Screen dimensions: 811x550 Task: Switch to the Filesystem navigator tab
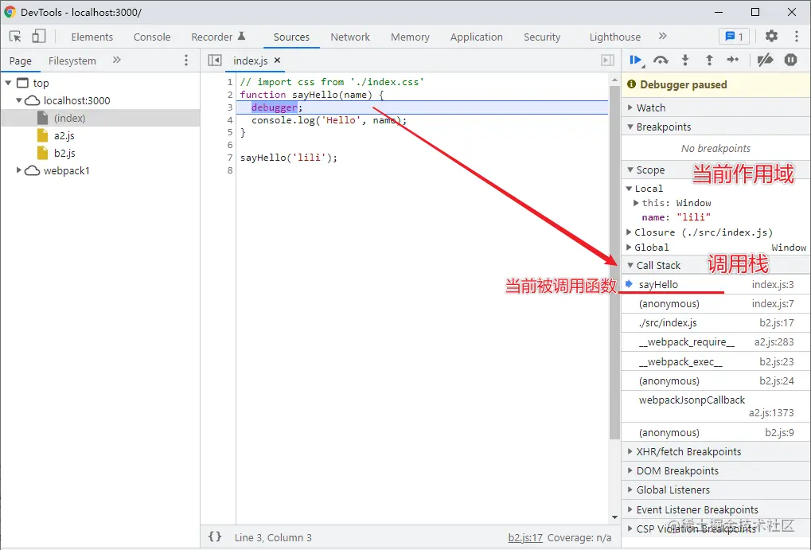[x=72, y=60]
